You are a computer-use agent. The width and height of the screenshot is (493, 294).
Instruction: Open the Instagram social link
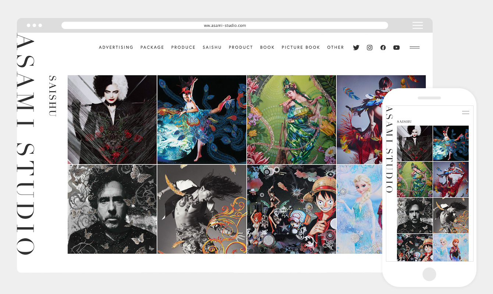tap(370, 47)
